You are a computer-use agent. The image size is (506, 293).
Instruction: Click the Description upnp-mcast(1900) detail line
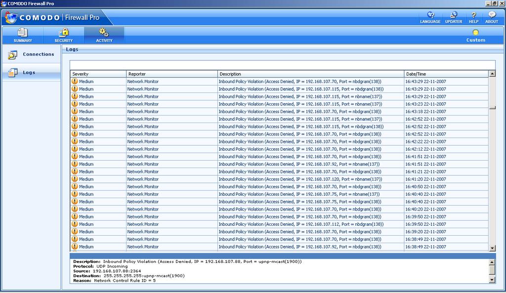pos(187,262)
